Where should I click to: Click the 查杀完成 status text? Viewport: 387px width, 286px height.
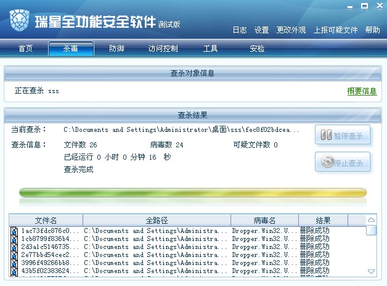click(78, 170)
